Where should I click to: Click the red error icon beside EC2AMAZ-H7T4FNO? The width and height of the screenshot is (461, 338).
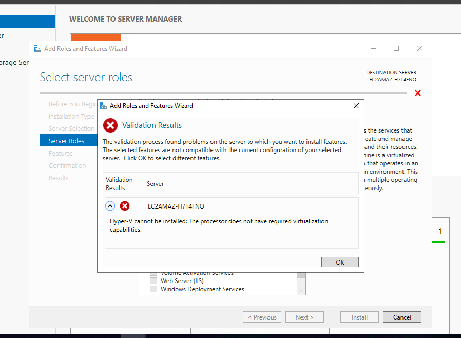tap(125, 206)
